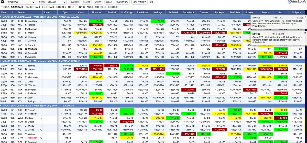Close the Adrian Houser notice popup

(305, 33)
